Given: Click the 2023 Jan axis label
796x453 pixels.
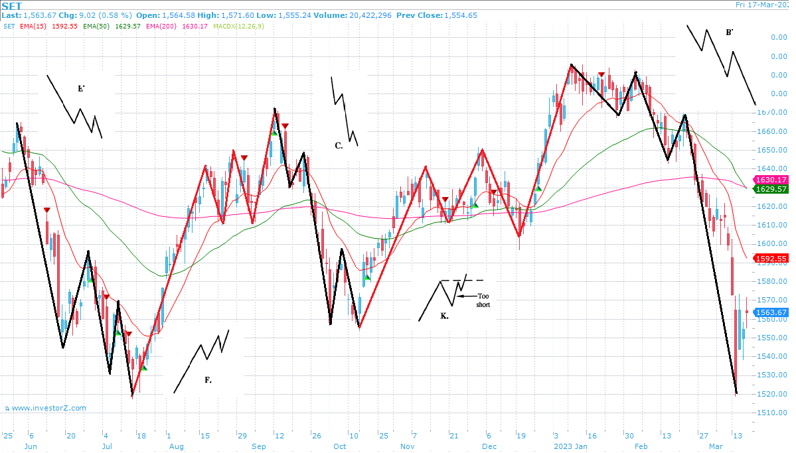Looking at the screenshot, I should point(570,446).
